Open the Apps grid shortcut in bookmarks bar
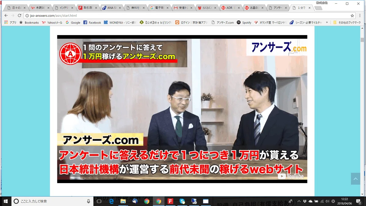Viewport: 366px width, 206px height. pyautogui.click(x=10, y=23)
